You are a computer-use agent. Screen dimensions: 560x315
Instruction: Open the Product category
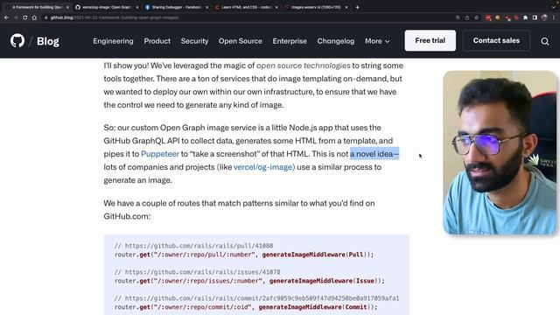[x=157, y=41]
